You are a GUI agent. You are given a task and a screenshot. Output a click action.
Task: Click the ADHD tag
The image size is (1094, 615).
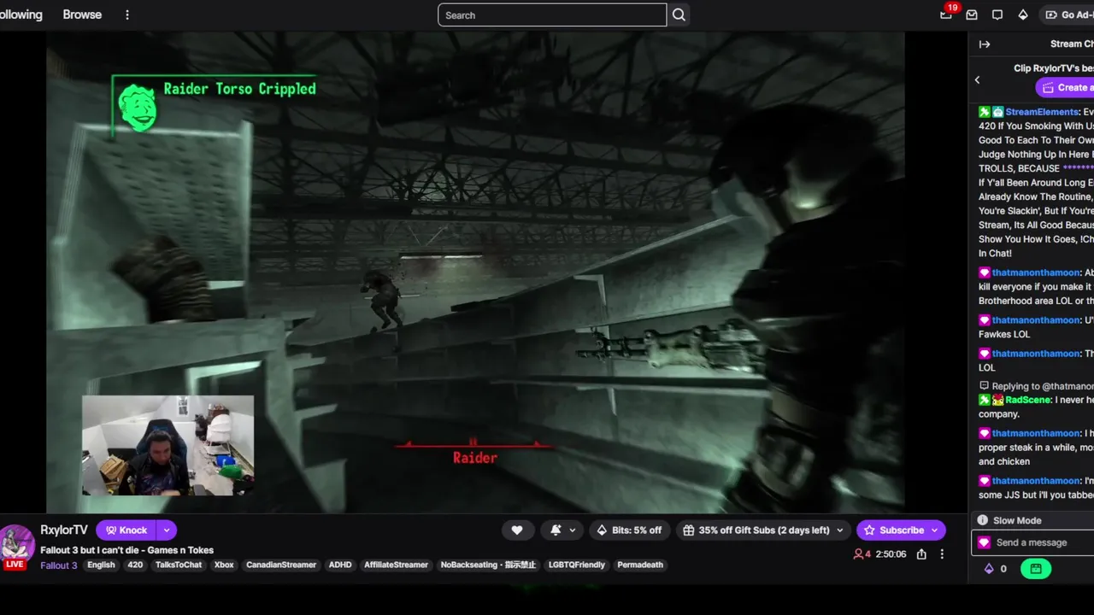tap(340, 565)
